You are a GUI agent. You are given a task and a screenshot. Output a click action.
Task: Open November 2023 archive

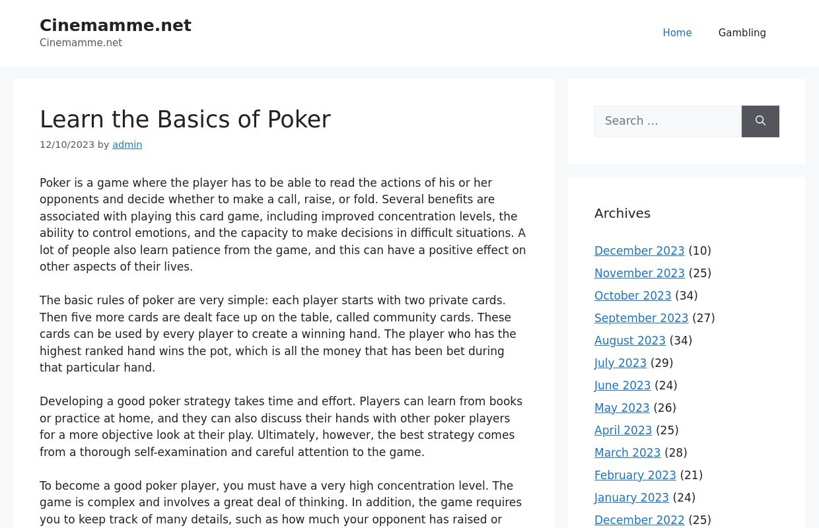coord(639,273)
